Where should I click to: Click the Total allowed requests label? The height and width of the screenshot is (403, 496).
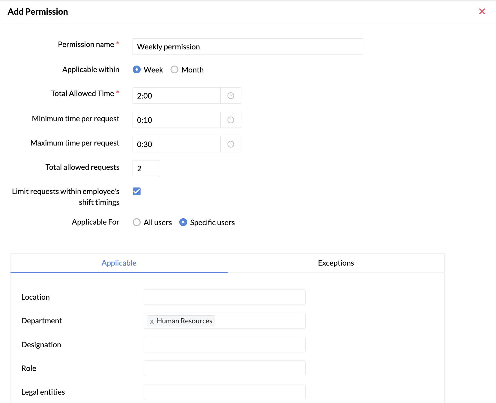tap(82, 167)
